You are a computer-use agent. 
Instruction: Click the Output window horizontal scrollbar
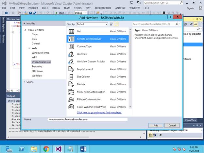[49, 137]
